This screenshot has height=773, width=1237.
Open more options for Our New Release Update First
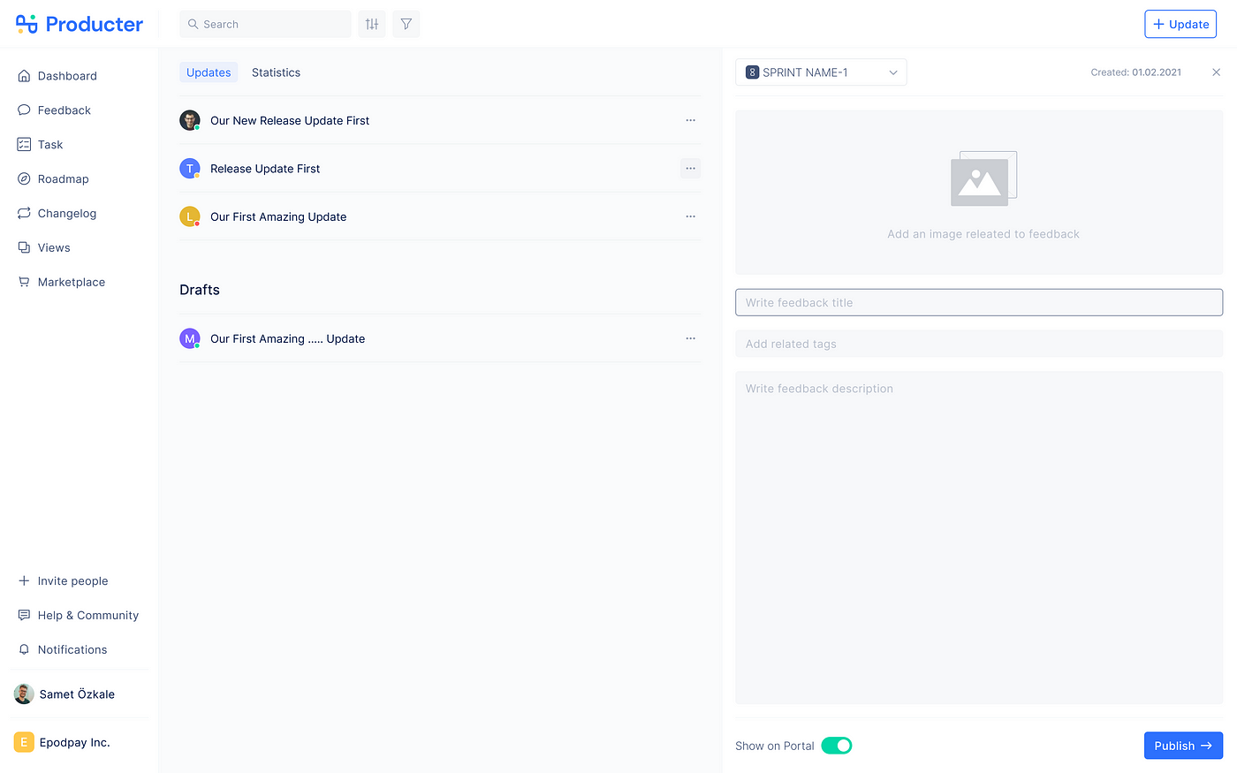[x=691, y=120]
